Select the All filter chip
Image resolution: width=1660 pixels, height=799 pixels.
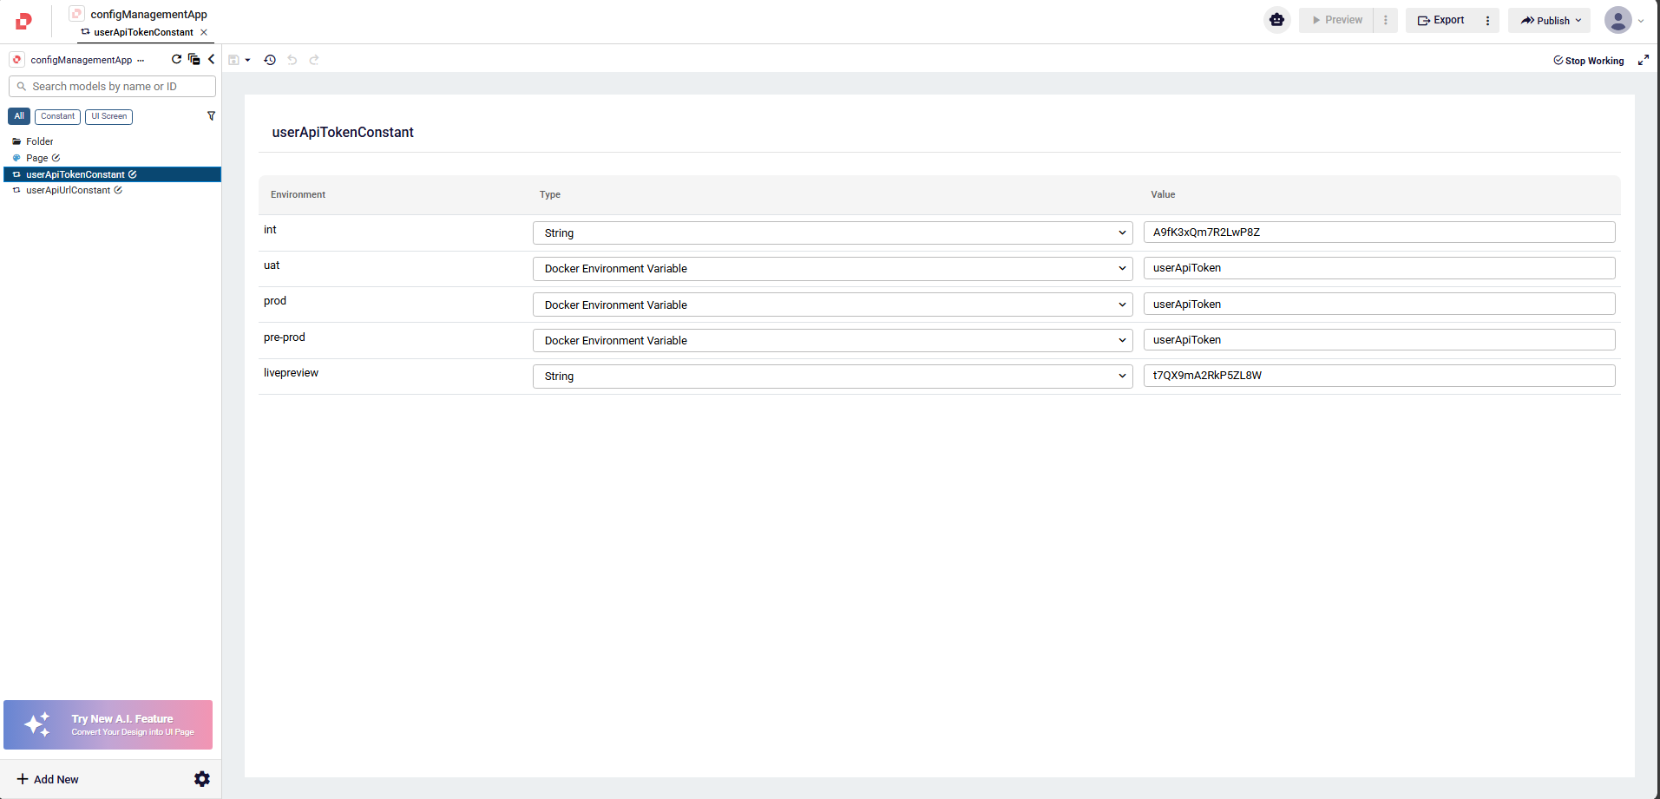click(x=19, y=116)
